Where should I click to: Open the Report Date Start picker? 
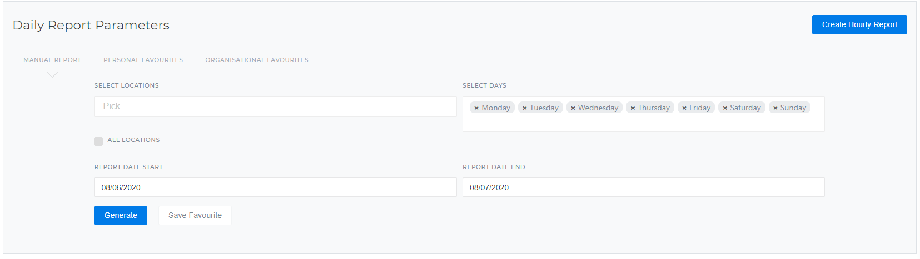click(x=275, y=187)
